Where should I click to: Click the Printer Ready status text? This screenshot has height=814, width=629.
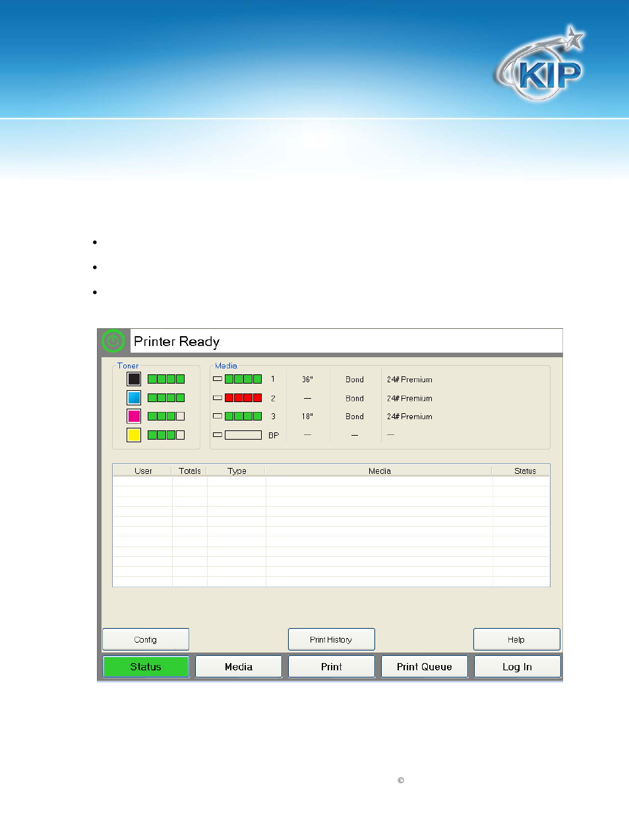(x=177, y=341)
